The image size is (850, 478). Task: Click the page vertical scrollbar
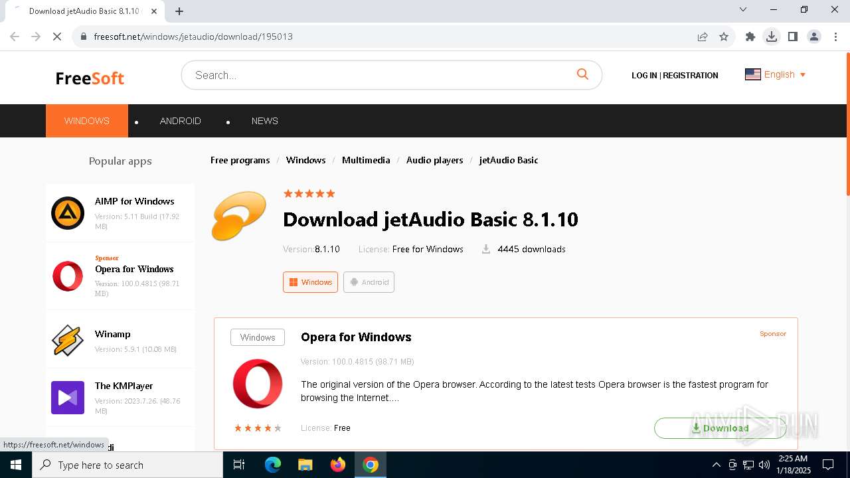pyautogui.click(x=847, y=123)
